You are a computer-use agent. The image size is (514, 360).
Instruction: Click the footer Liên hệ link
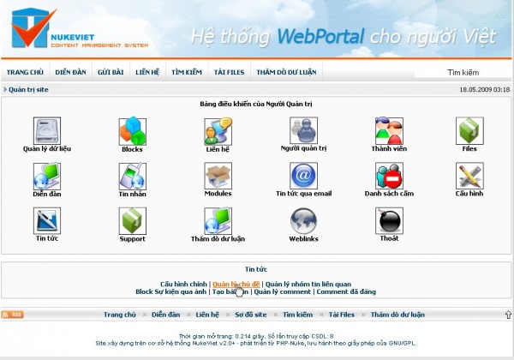click(x=207, y=315)
